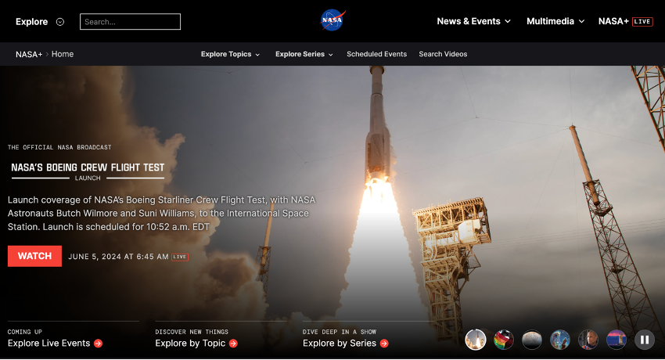Screen dimensions: 665x360
Task: Open Explore by Topic link
Action: tap(190, 344)
